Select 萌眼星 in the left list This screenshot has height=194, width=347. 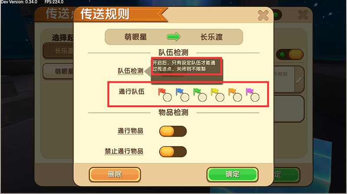[59, 71]
